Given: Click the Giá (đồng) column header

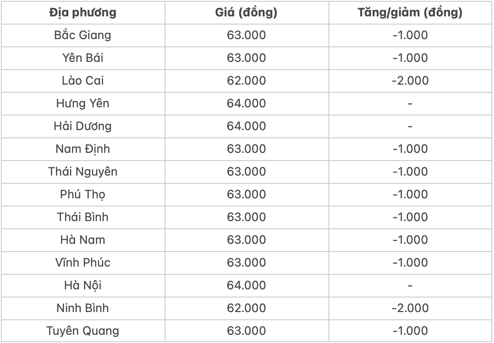Looking at the screenshot, I should 246,12.
